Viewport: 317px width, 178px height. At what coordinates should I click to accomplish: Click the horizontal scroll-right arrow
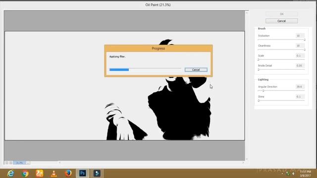(x=243, y=163)
